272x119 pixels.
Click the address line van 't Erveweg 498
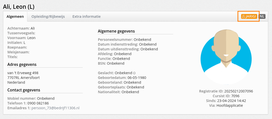pos(23,73)
